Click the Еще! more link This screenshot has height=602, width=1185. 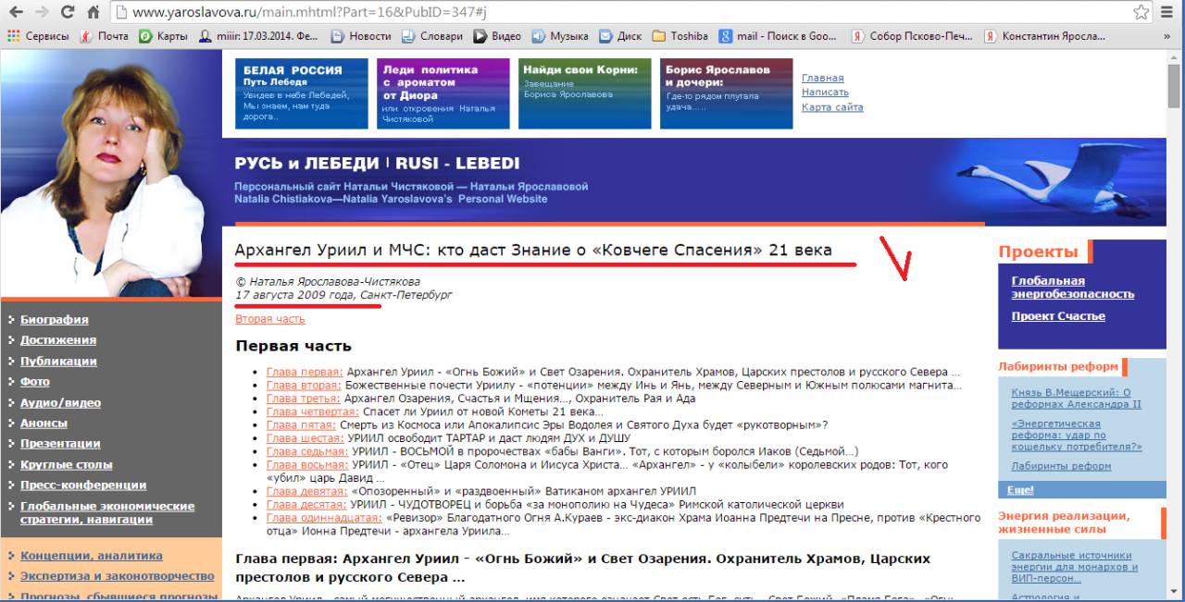point(1020,490)
